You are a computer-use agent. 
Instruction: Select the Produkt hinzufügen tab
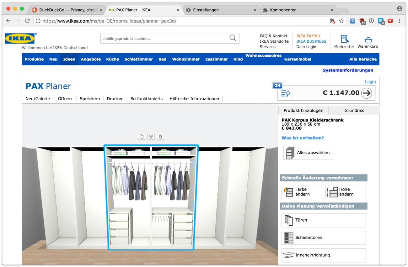pyautogui.click(x=303, y=110)
